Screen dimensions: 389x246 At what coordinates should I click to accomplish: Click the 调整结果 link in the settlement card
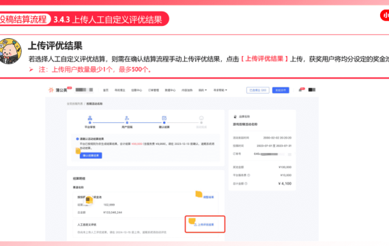(x=208, y=197)
